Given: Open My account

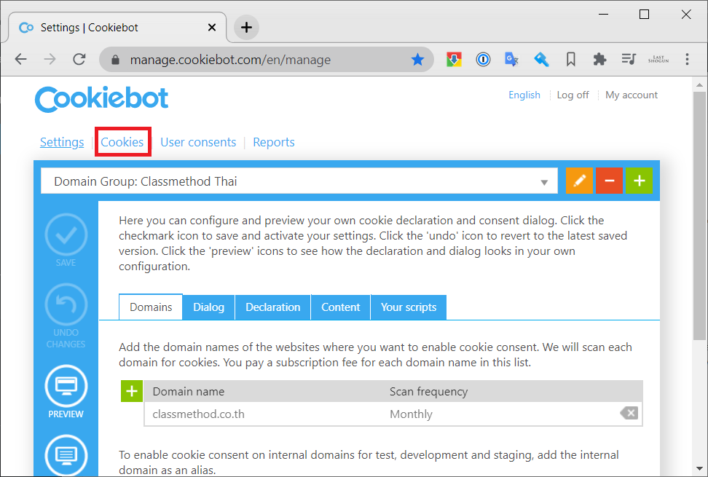Looking at the screenshot, I should (x=631, y=95).
